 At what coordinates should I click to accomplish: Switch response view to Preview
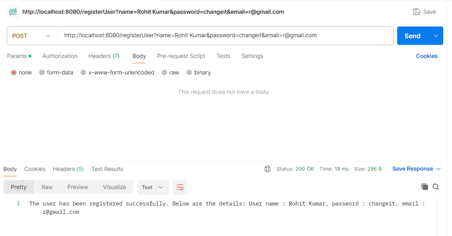point(78,187)
